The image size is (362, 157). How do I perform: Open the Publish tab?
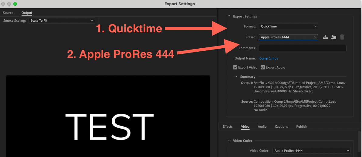coord(302,127)
